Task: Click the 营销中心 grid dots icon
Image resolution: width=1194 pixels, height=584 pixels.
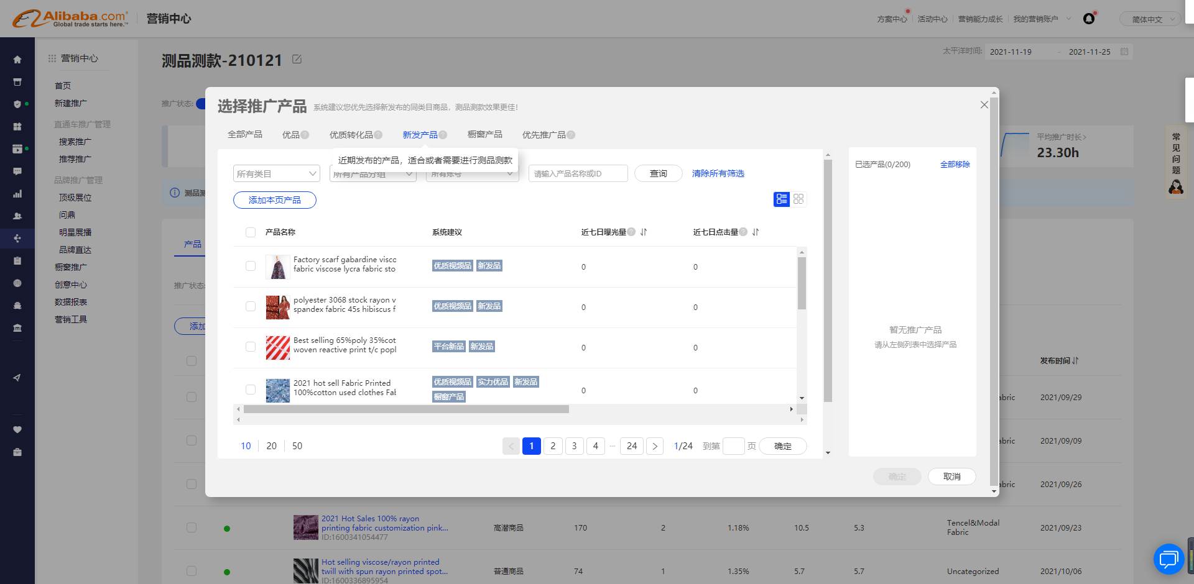Action: pyautogui.click(x=52, y=58)
